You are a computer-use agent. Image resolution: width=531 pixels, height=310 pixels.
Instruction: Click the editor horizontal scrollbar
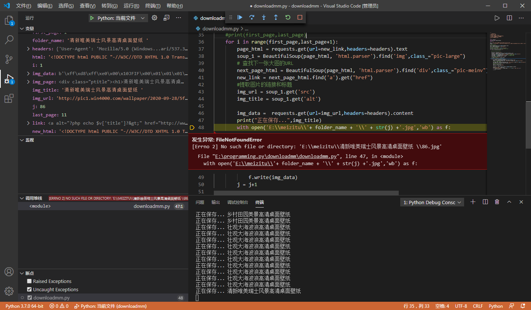(x=306, y=193)
